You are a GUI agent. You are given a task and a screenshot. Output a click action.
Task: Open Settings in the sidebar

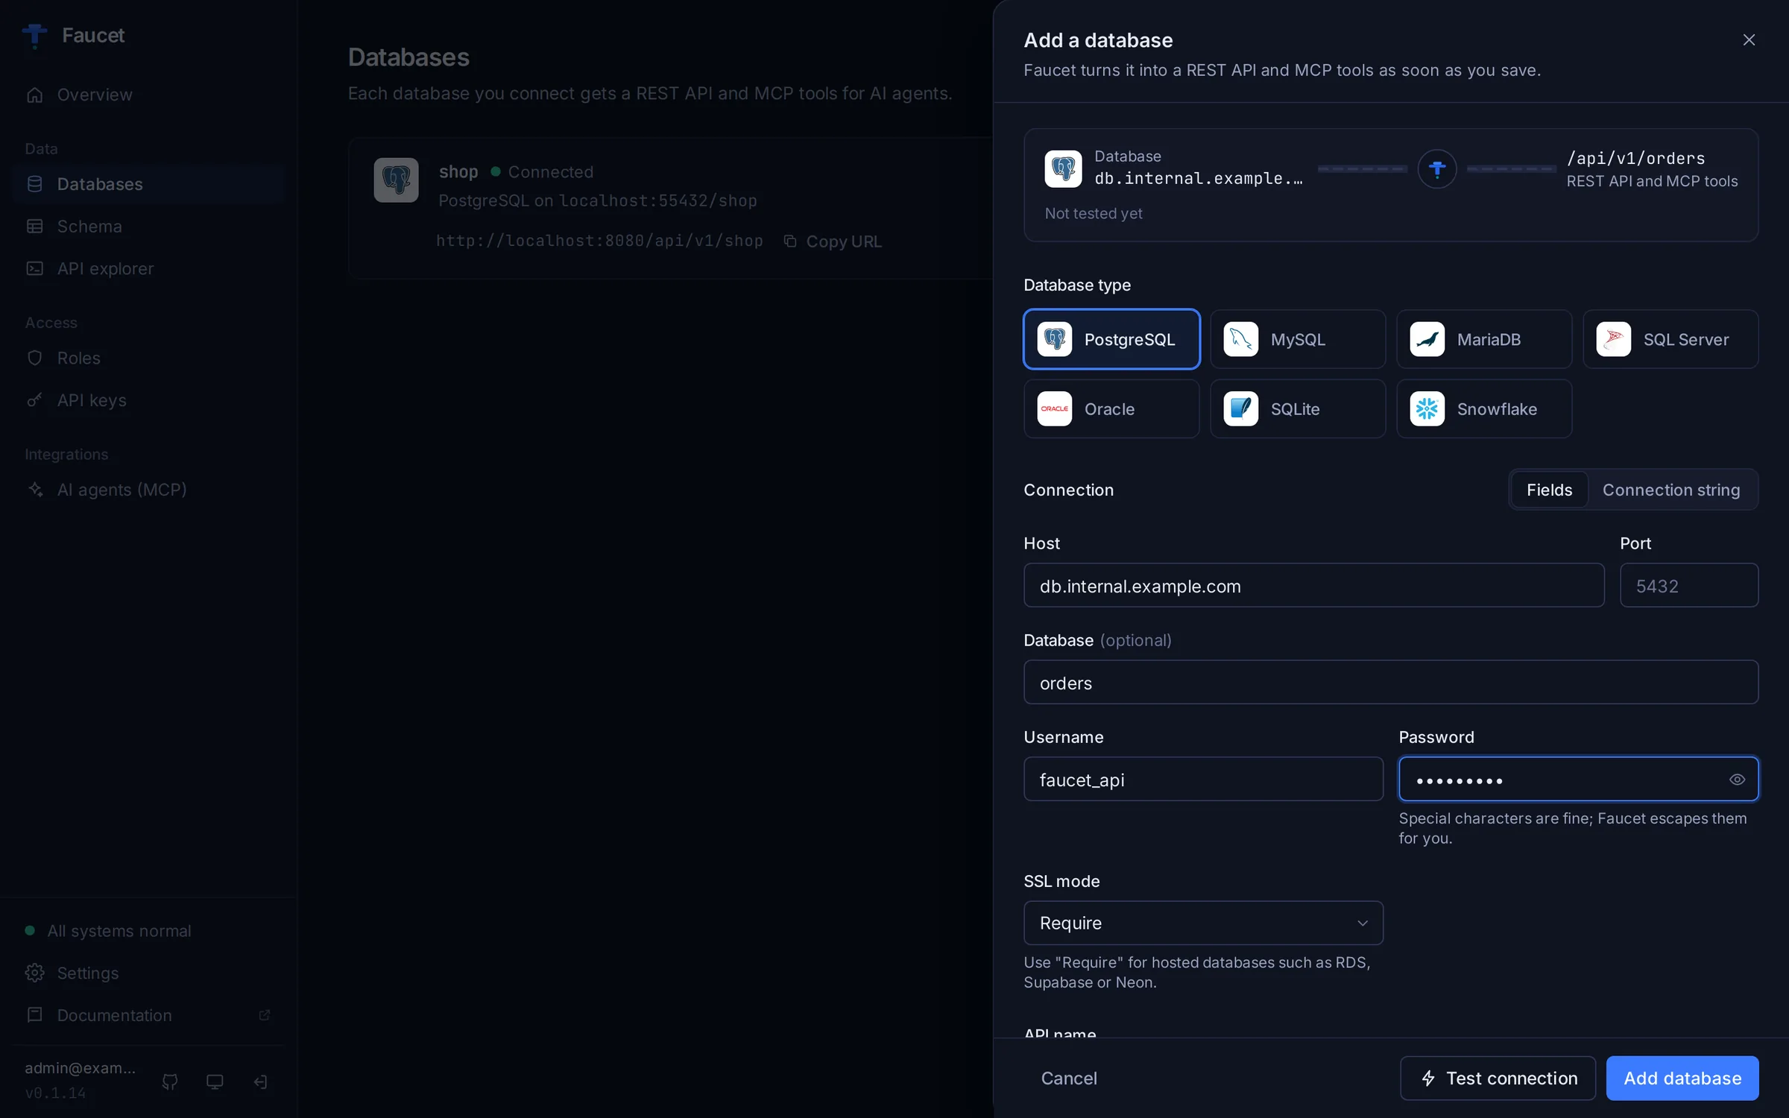pyautogui.click(x=149, y=973)
